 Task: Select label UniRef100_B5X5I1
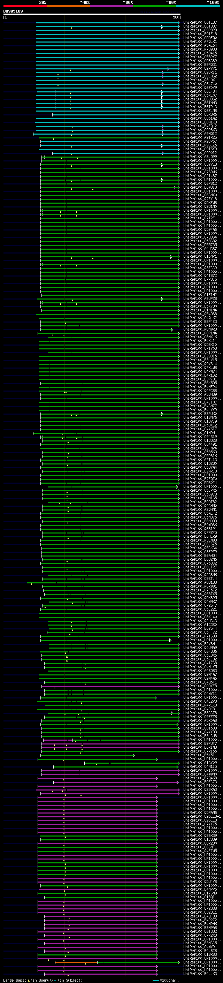[x=200, y=755]
